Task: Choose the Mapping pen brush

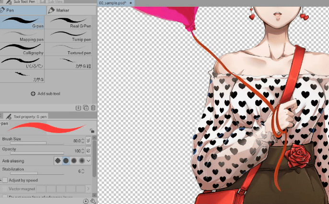Action: coord(22,35)
